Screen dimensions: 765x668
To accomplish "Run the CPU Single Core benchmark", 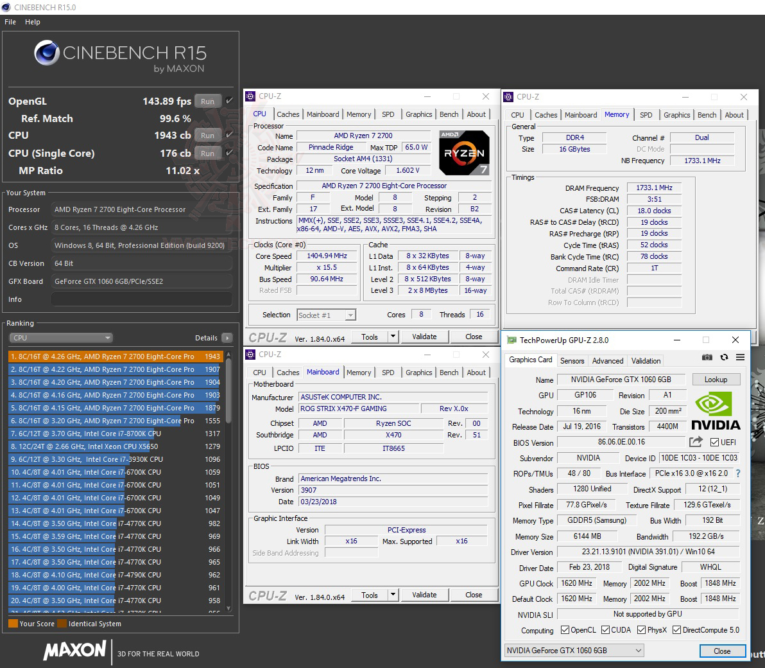I will (x=207, y=154).
